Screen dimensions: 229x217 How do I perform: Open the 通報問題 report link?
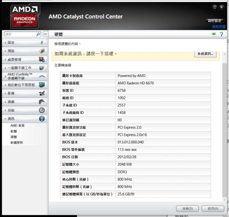pos(219,27)
